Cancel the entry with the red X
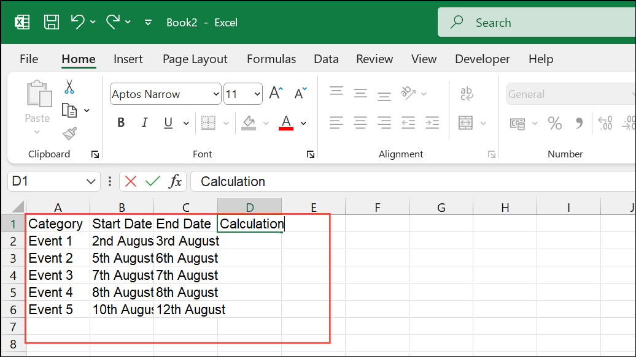The image size is (636, 357). pos(131,181)
